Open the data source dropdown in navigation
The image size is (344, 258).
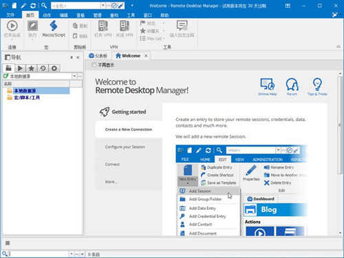74,76
